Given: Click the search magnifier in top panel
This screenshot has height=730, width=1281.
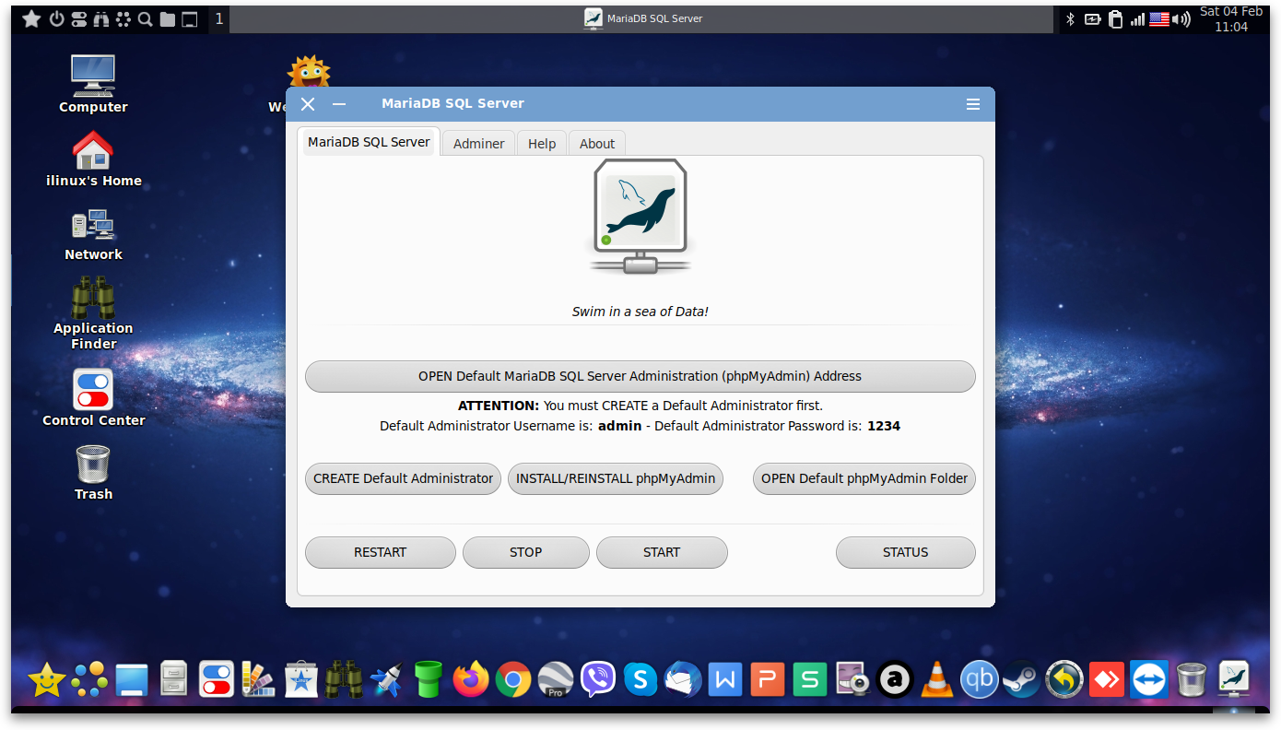Looking at the screenshot, I should [x=146, y=18].
